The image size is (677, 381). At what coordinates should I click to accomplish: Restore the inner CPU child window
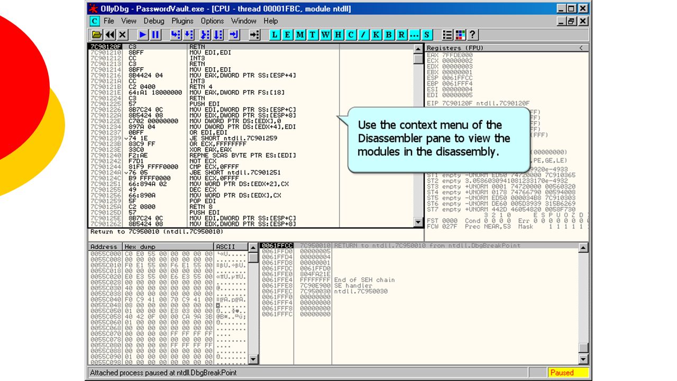click(x=571, y=21)
